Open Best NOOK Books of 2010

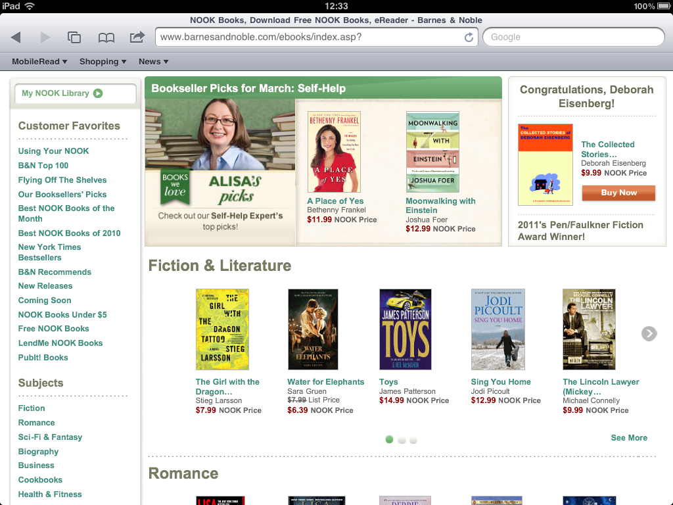(x=69, y=233)
